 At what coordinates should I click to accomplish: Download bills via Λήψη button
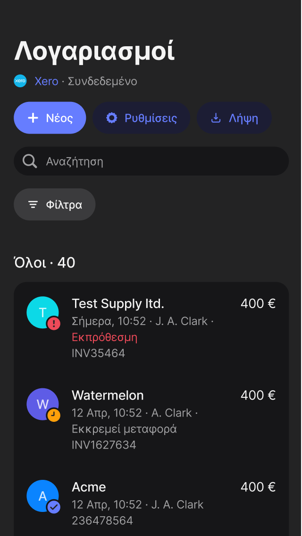click(234, 118)
